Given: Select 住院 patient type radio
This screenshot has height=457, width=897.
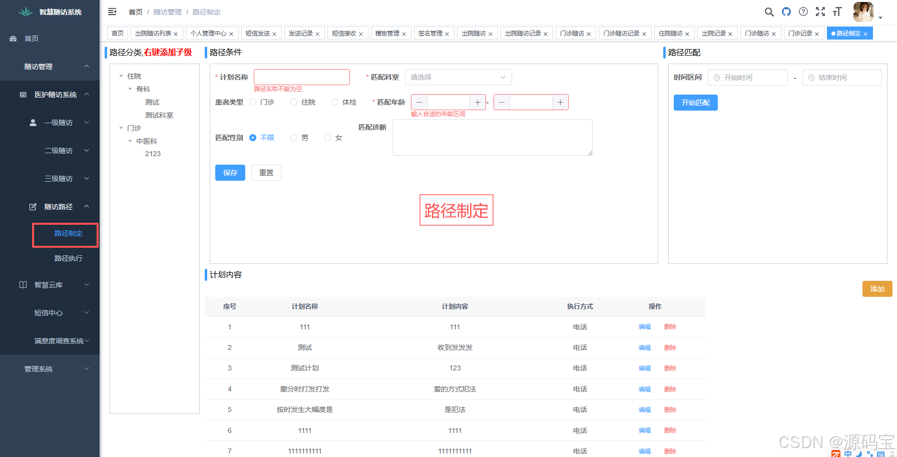Looking at the screenshot, I should click(294, 102).
